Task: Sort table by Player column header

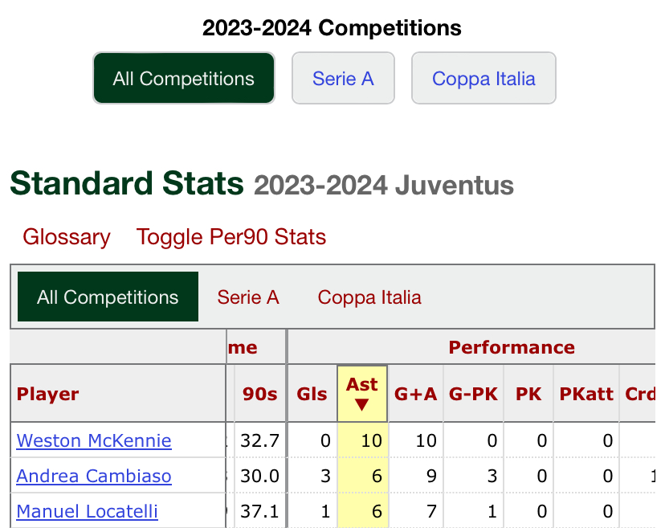Action: pos(48,394)
